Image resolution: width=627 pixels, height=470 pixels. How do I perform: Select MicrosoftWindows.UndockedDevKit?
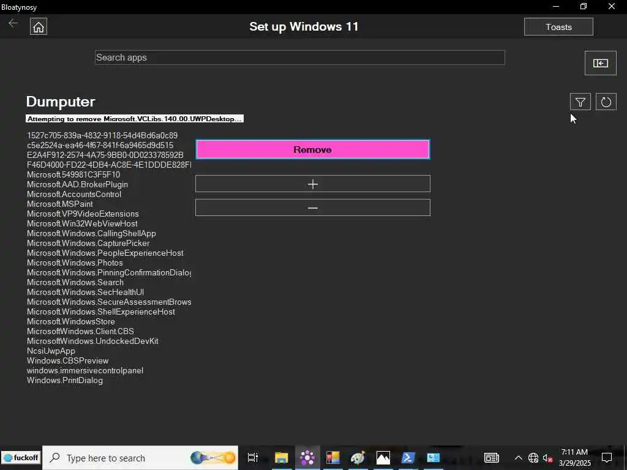click(92, 341)
